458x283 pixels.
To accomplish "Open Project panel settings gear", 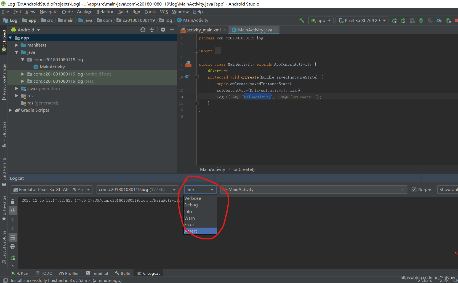I will coord(163,30).
